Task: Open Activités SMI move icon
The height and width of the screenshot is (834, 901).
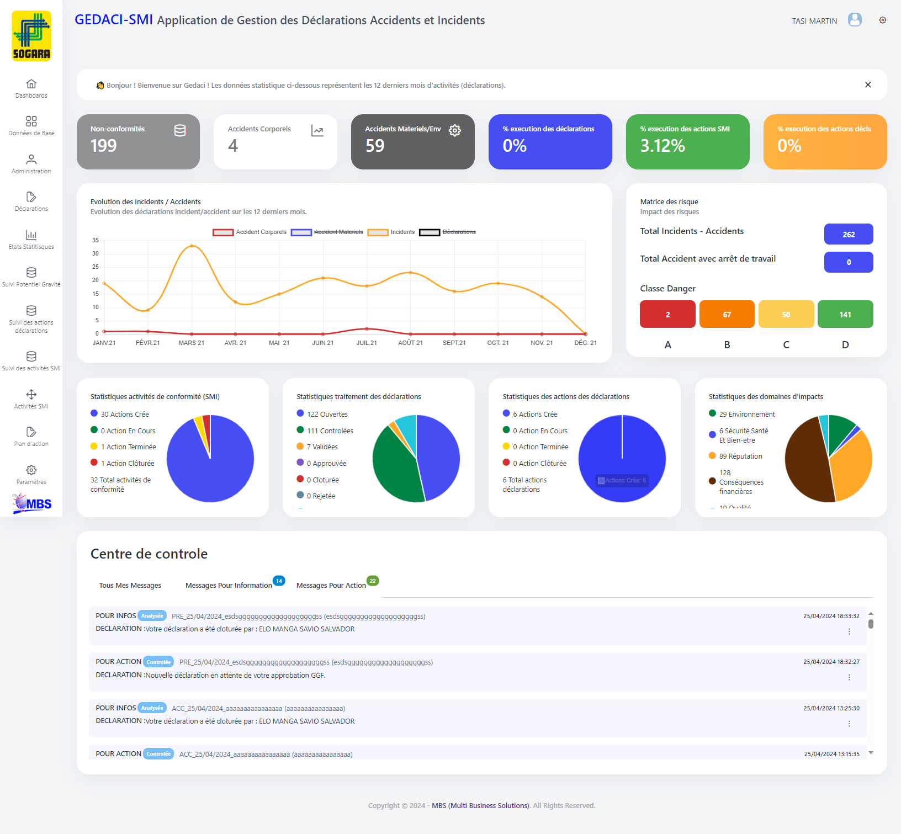Action: [31, 395]
